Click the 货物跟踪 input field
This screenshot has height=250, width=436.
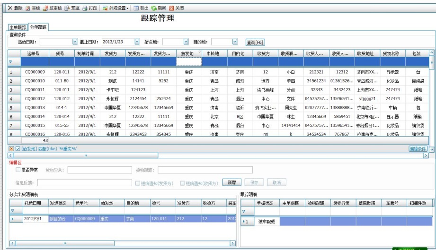[x=205, y=170]
